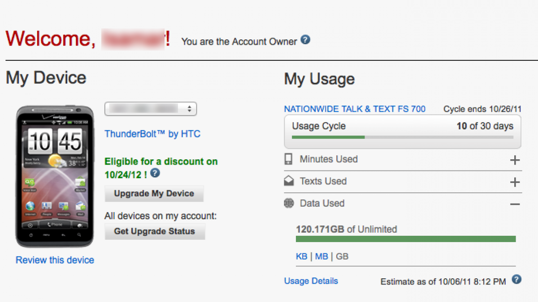Image resolution: width=538 pixels, height=302 pixels.
Task: Click help icon next to usage estimate
Action: pos(516,280)
